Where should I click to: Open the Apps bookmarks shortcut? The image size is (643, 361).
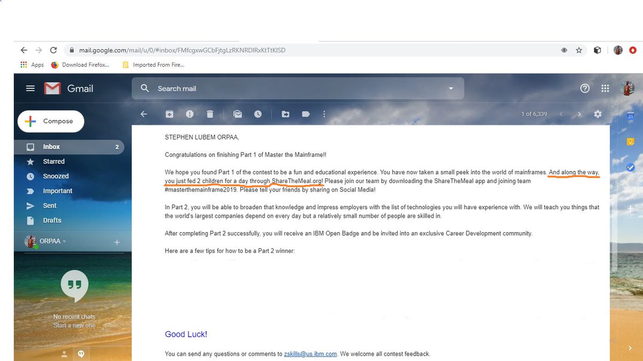(32, 65)
